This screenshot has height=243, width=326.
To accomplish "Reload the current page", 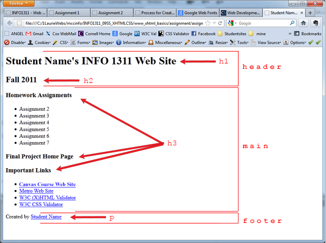I will 220,23.
